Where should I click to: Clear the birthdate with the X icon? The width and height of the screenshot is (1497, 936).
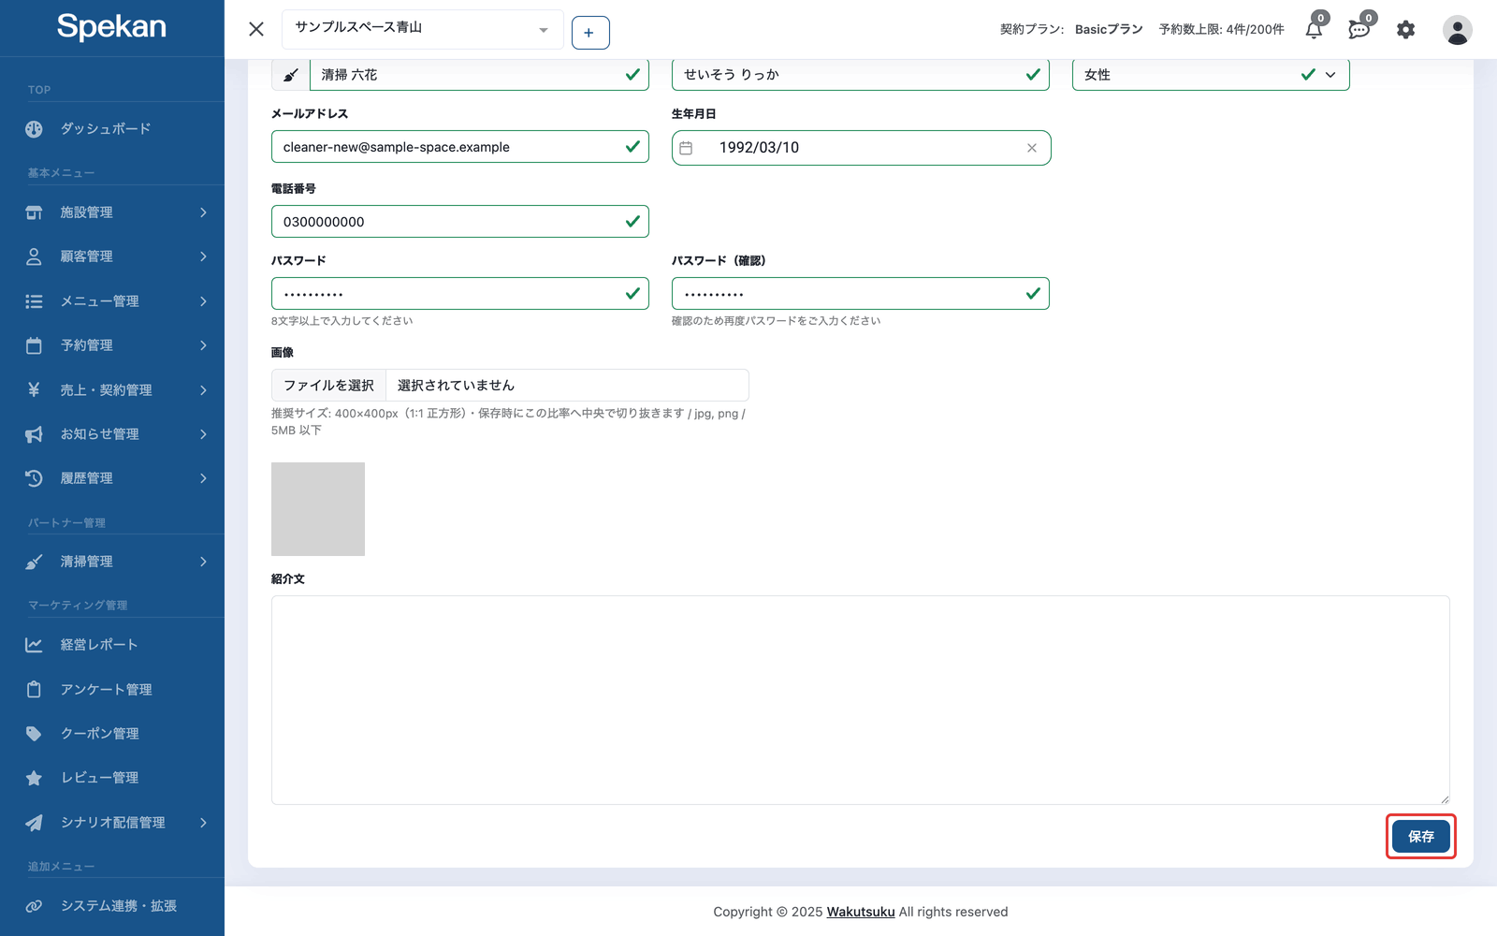pos(1031,148)
